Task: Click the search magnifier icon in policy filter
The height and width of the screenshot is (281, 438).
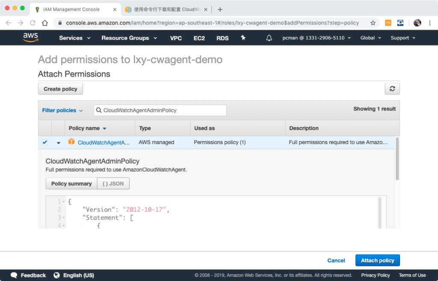Action: [x=99, y=110]
